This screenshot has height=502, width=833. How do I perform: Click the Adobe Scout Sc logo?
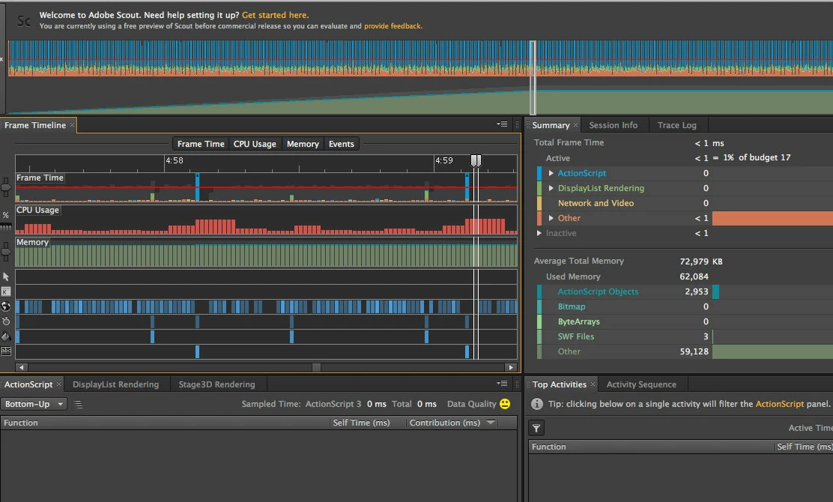click(x=24, y=21)
